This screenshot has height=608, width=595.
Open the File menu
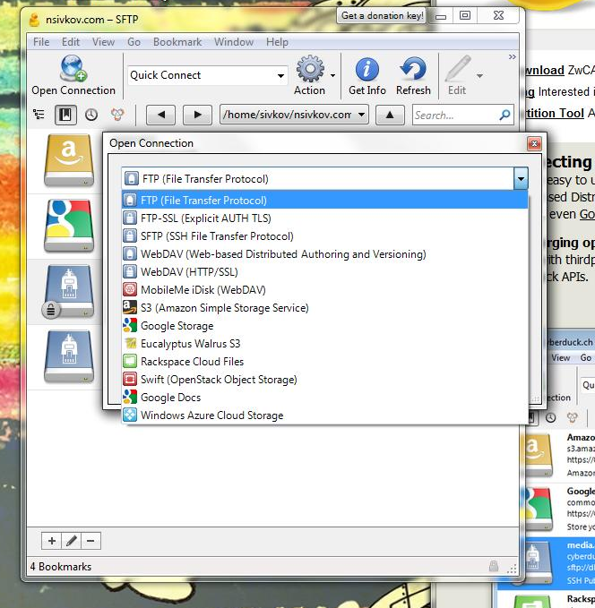(x=41, y=42)
